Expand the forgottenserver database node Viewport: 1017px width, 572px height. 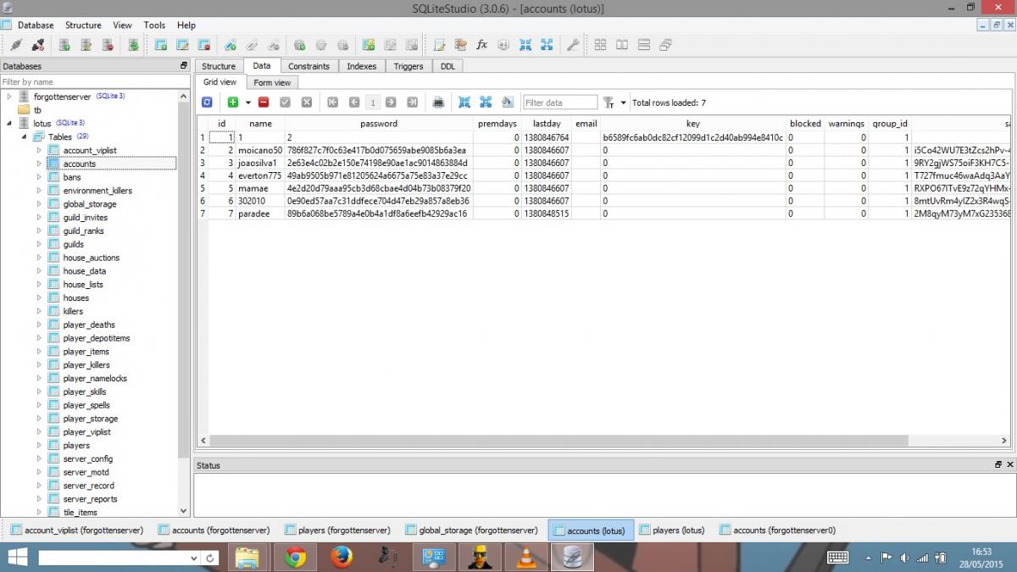click(10, 97)
